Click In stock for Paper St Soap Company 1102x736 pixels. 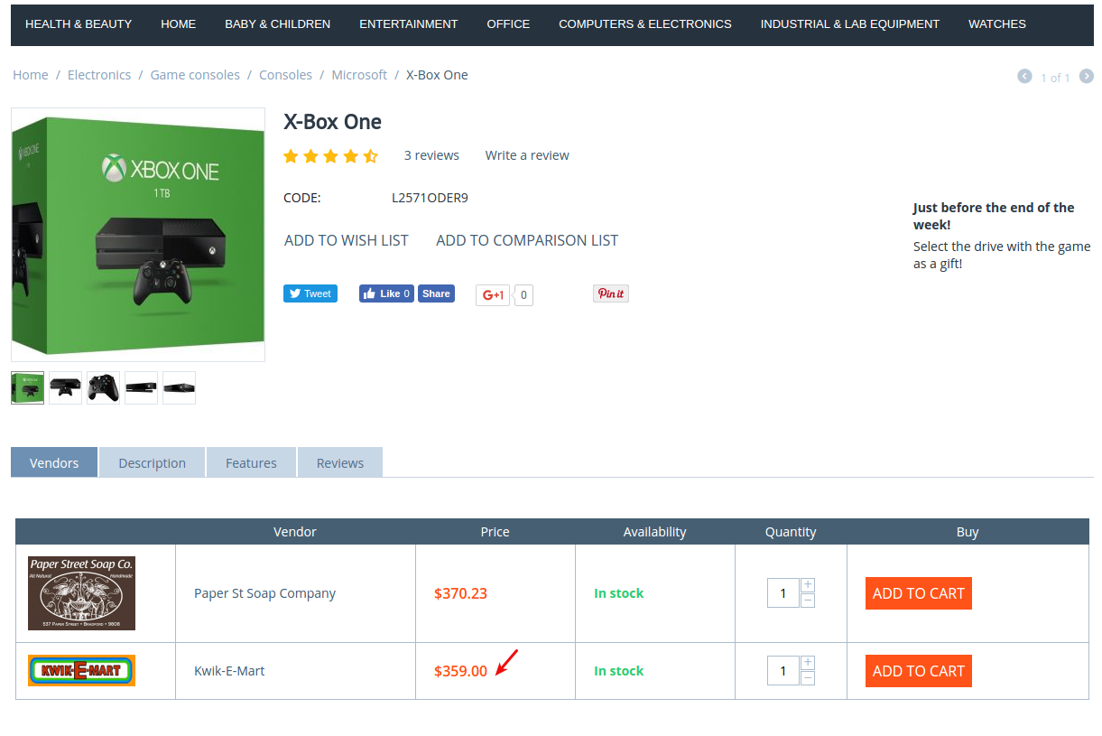(x=618, y=593)
